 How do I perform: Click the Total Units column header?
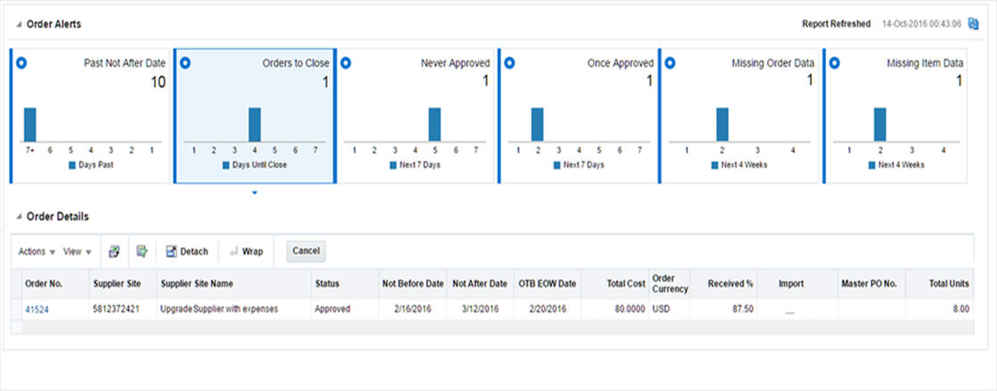click(940, 283)
